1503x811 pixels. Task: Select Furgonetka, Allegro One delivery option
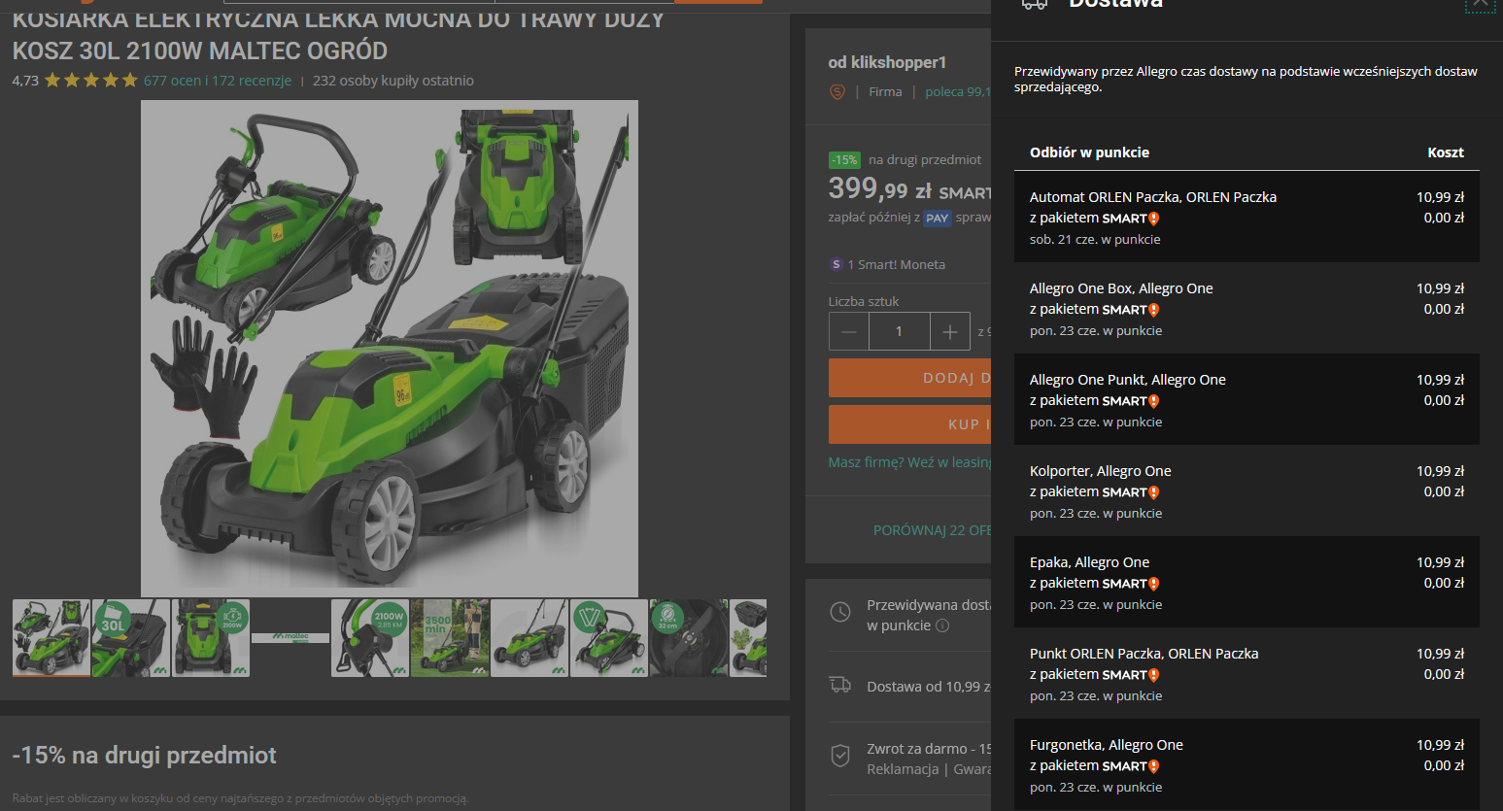[x=1247, y=764]
